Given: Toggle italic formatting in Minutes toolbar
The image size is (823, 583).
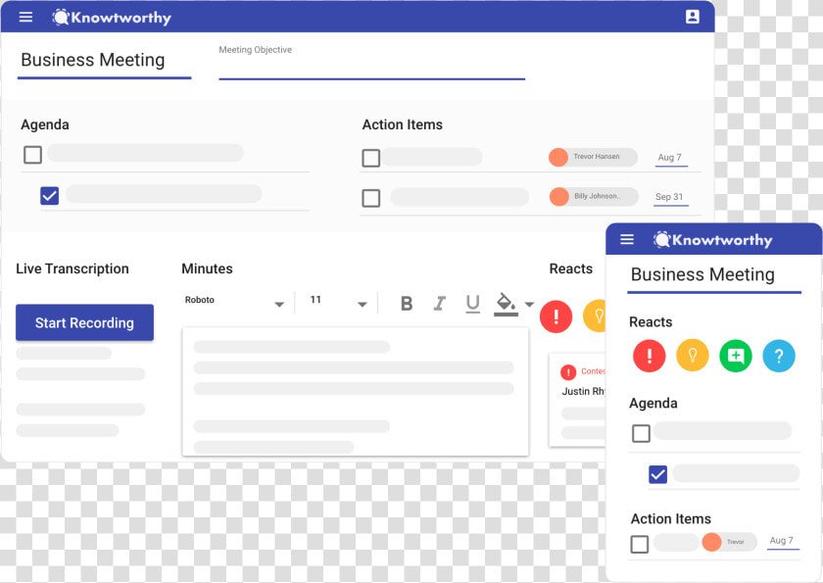Looking at the screenshot, I should click(x=439, y=304).
